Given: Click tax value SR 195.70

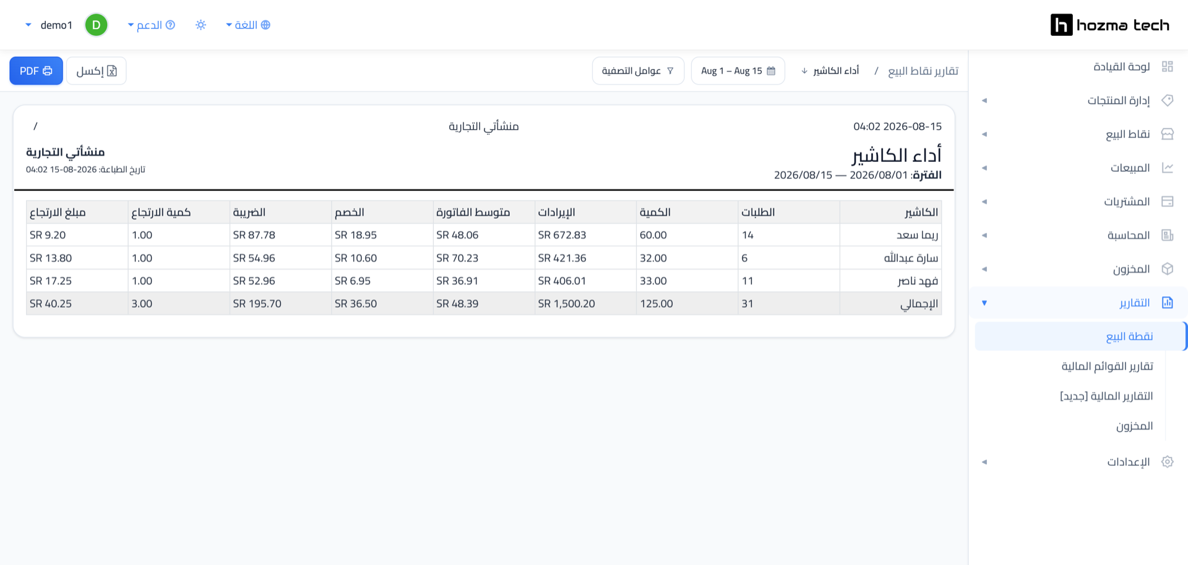Looking at the screenshot, I should click(257, 304).
